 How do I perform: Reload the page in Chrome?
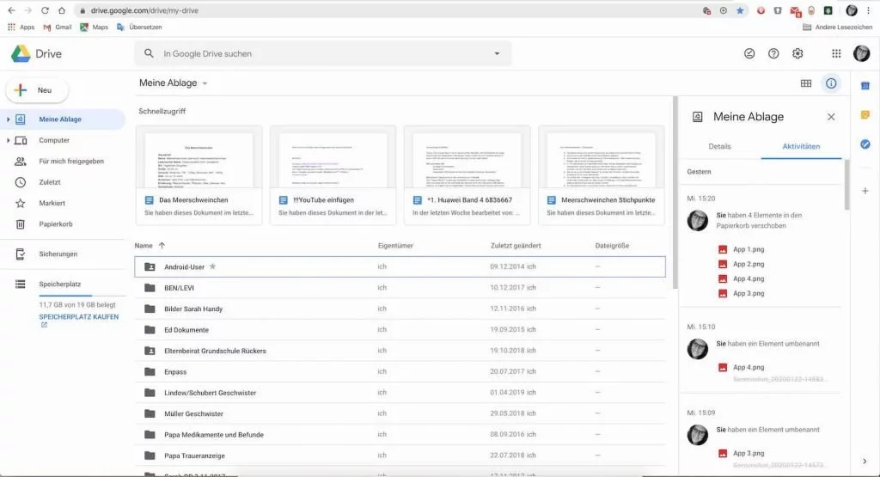(45, 10)
